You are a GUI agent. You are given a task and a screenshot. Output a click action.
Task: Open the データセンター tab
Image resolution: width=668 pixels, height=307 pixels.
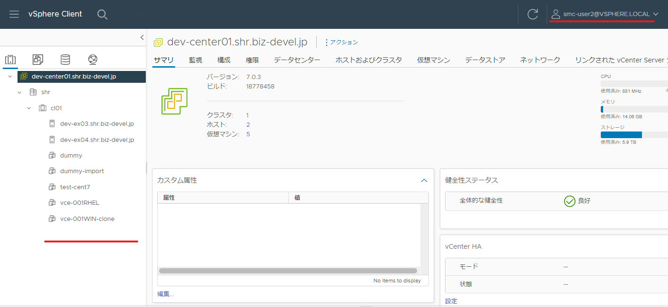pyautogui.click(x=297, y=60)
